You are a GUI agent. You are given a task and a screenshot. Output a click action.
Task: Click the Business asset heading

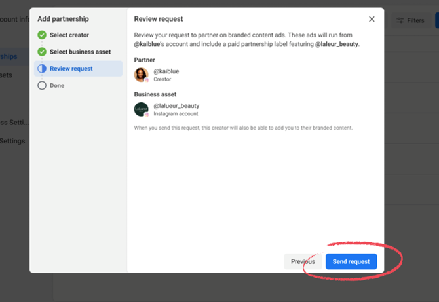coord(155,94)
